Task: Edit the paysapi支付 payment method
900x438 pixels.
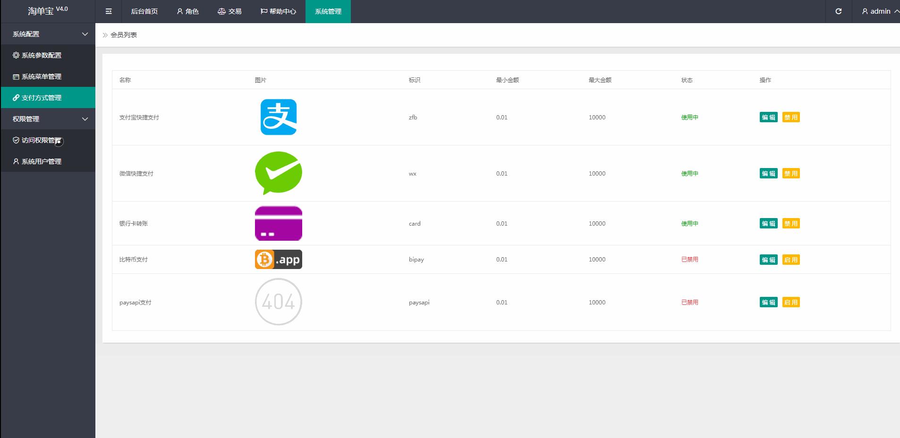Action: tap(768, 303)
